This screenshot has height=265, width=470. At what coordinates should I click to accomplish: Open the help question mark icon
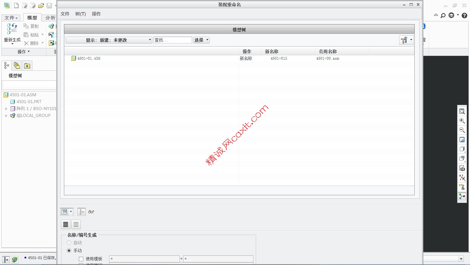[464, 15]
